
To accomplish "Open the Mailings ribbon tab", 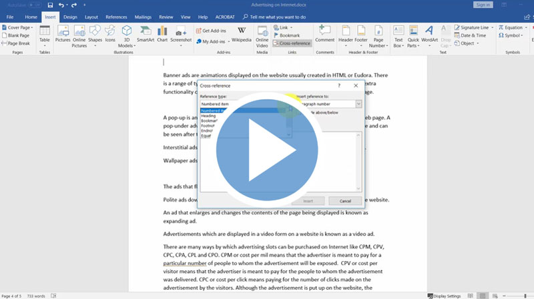I will click(143, 17).
